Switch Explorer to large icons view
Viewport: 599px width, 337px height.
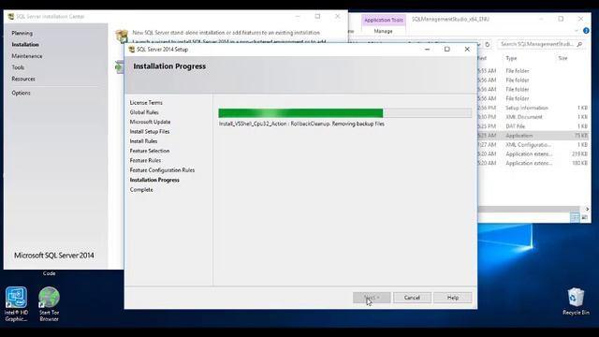pyautogui.click(x=584, y=217)
